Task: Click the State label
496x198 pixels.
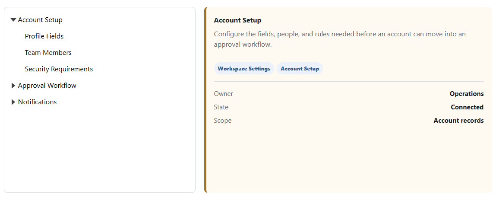Action: coord(221,107)
